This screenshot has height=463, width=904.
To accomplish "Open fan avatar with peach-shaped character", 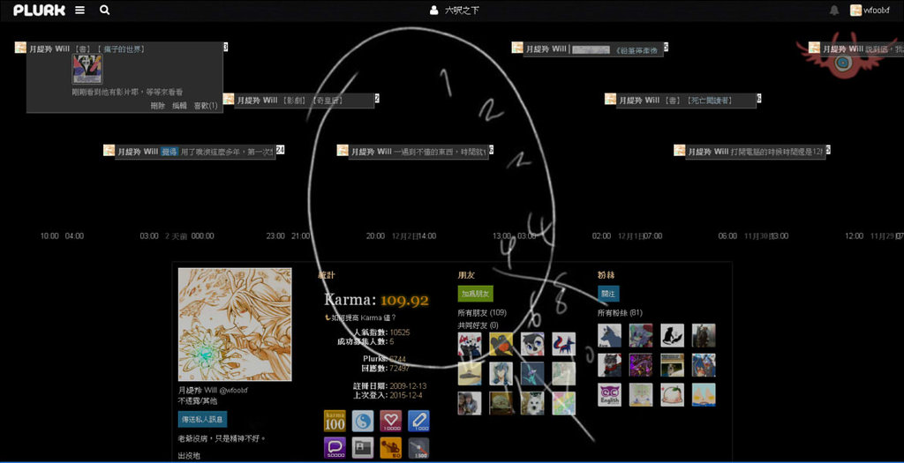I will click(672, 394).
